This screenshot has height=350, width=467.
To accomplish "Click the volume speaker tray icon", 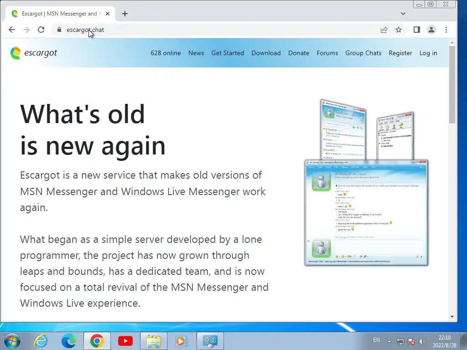I will (x=422, y=341).
